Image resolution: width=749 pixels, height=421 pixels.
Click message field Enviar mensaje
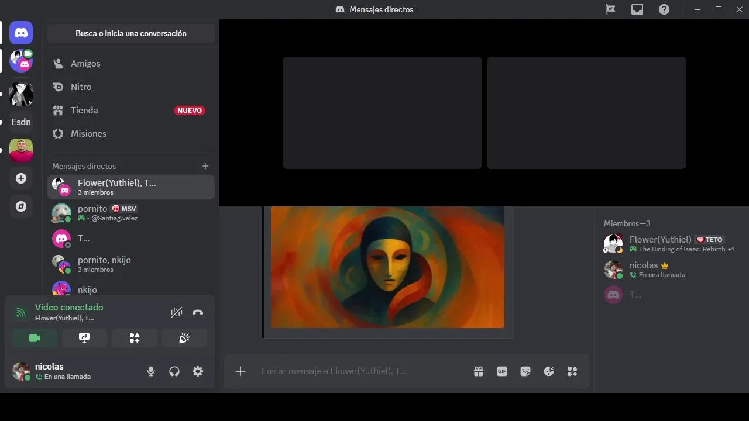(x=363, y=371)
